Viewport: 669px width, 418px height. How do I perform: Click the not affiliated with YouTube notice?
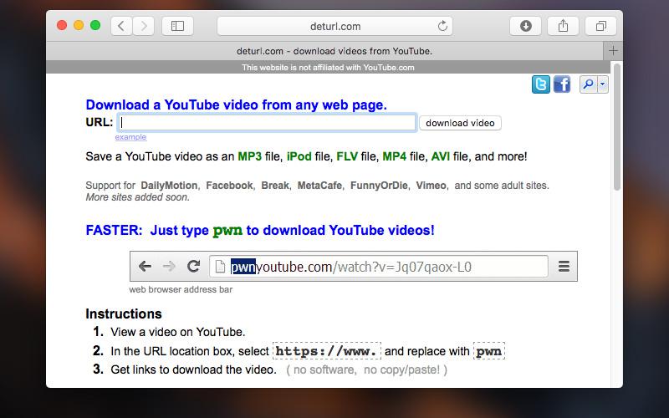pyautogui.click(x=328, y=68)
